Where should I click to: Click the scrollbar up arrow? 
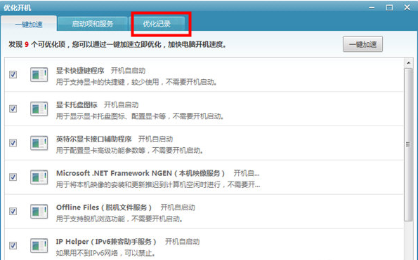point(408,63)
